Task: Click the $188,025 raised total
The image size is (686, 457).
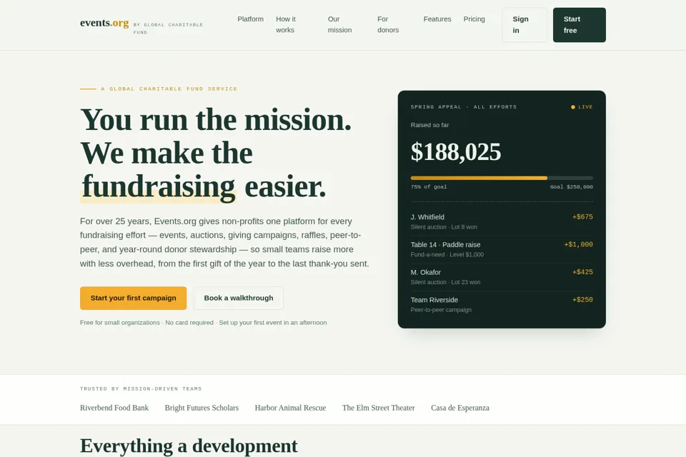Action: [x=456, y=152]
